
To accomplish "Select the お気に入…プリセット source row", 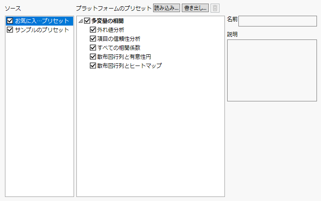I will pyautogui.click(x=40, y=21).
